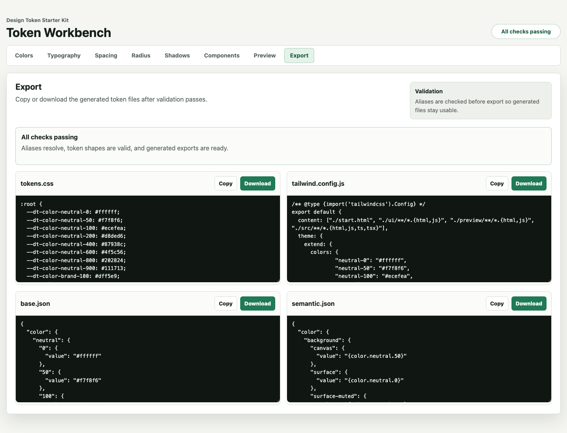The image size is (567, 433).
Task: Download tailwind.config.js
Action: (529, 183)
